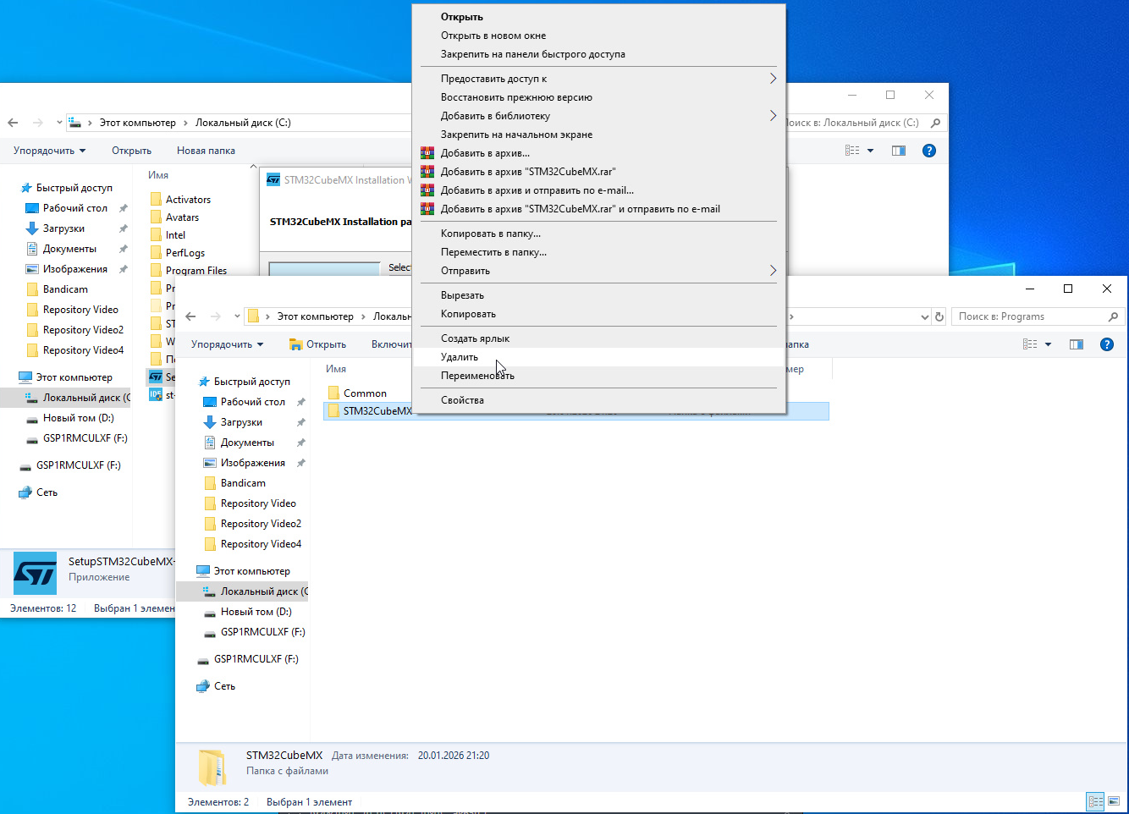
Task: Click forward arrow in Programs window
Action: (215, 316)
